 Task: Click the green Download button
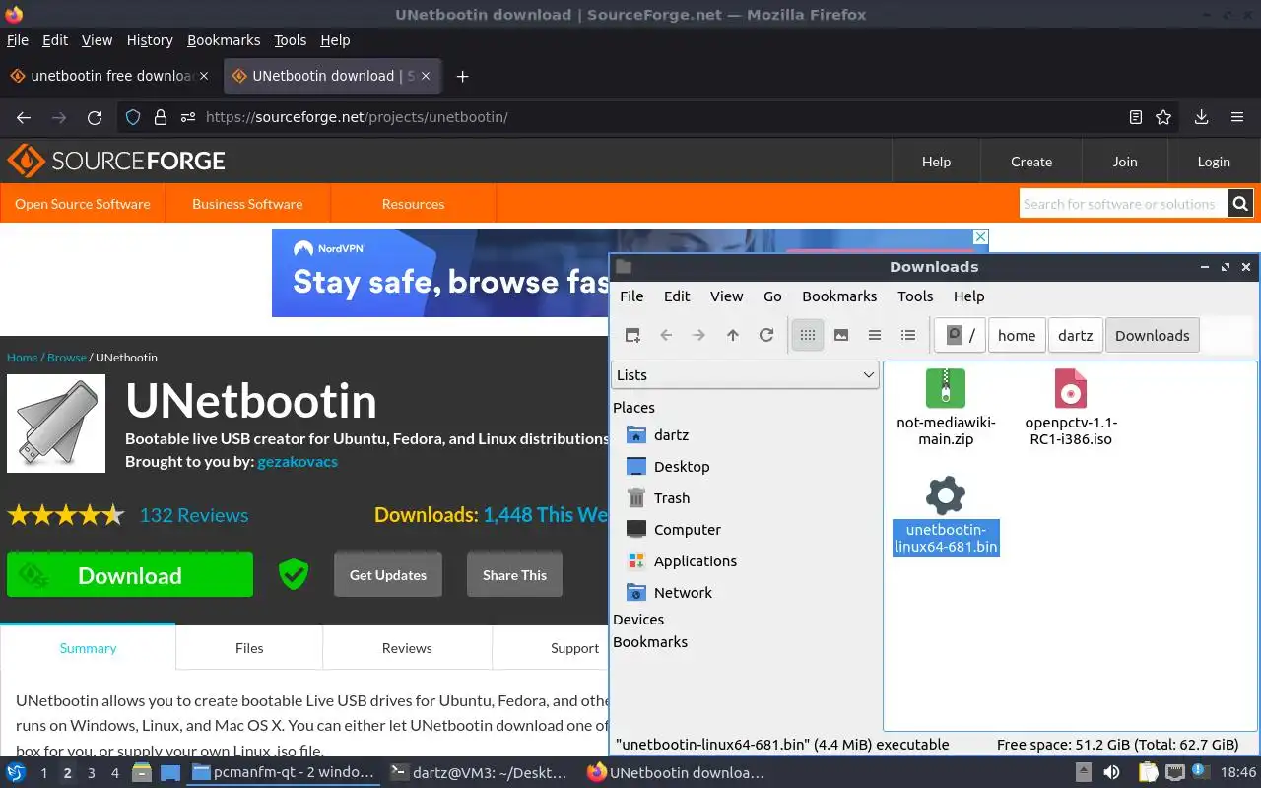[x=130, y=575]
